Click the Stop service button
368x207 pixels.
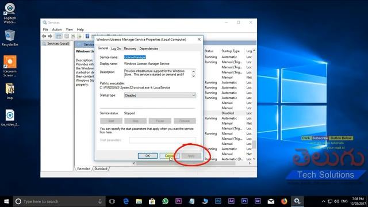pos(136,121)
